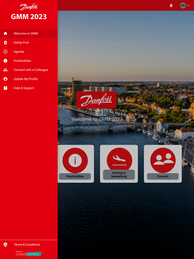Click the home icon in sidebar
194x259 pixels.
tap(5, 33)
